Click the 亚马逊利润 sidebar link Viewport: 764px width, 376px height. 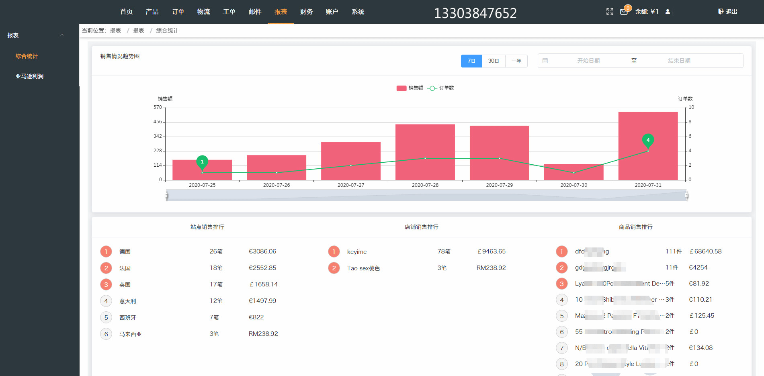coord(30,76)
